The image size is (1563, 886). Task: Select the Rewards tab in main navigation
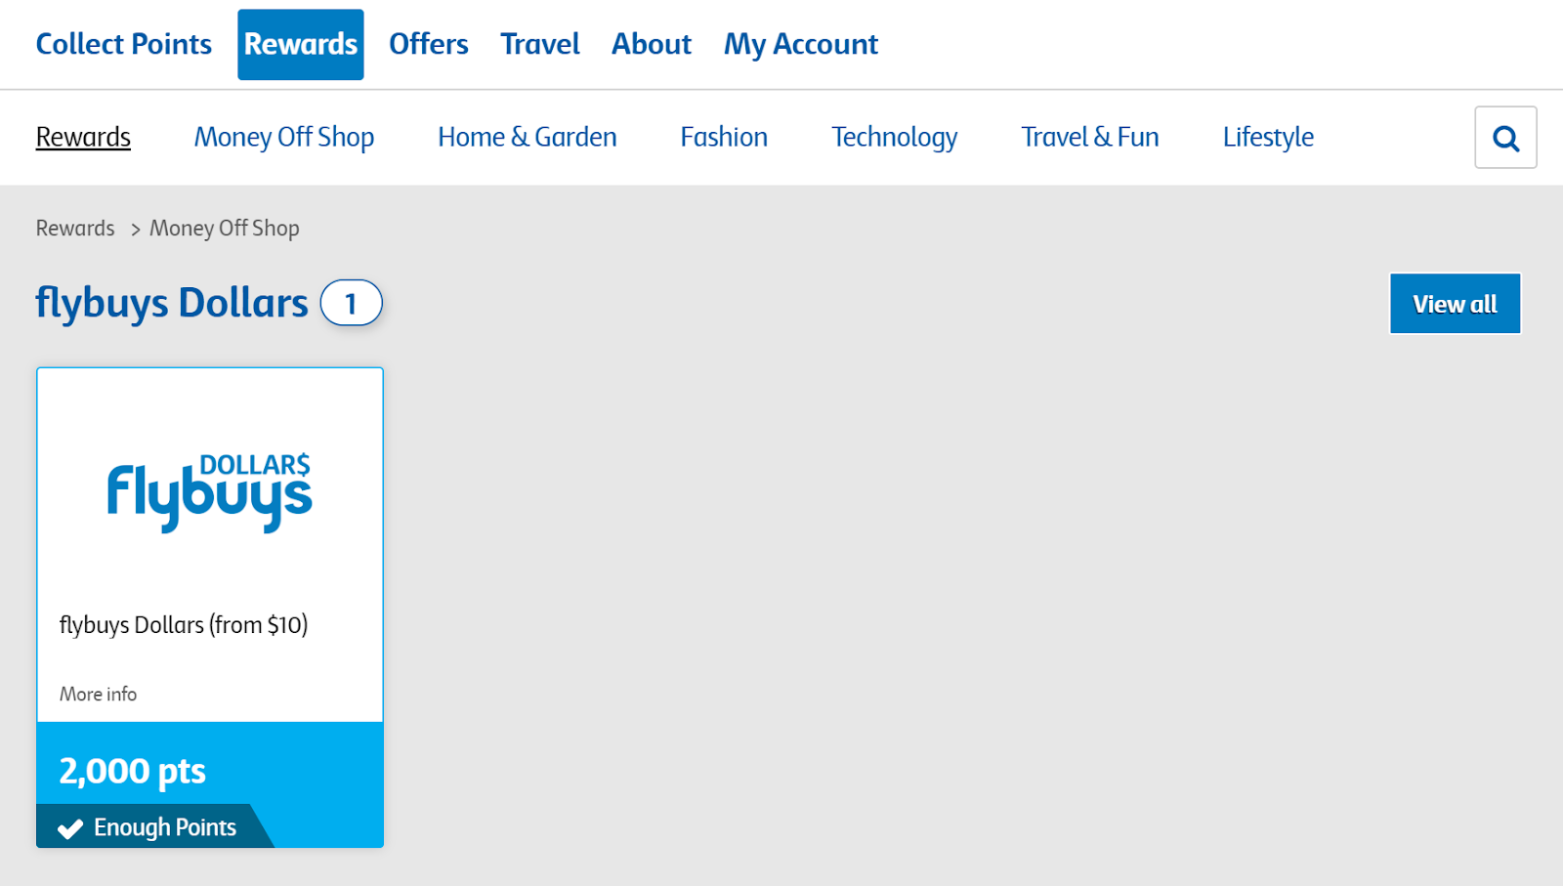pos(300,43)
